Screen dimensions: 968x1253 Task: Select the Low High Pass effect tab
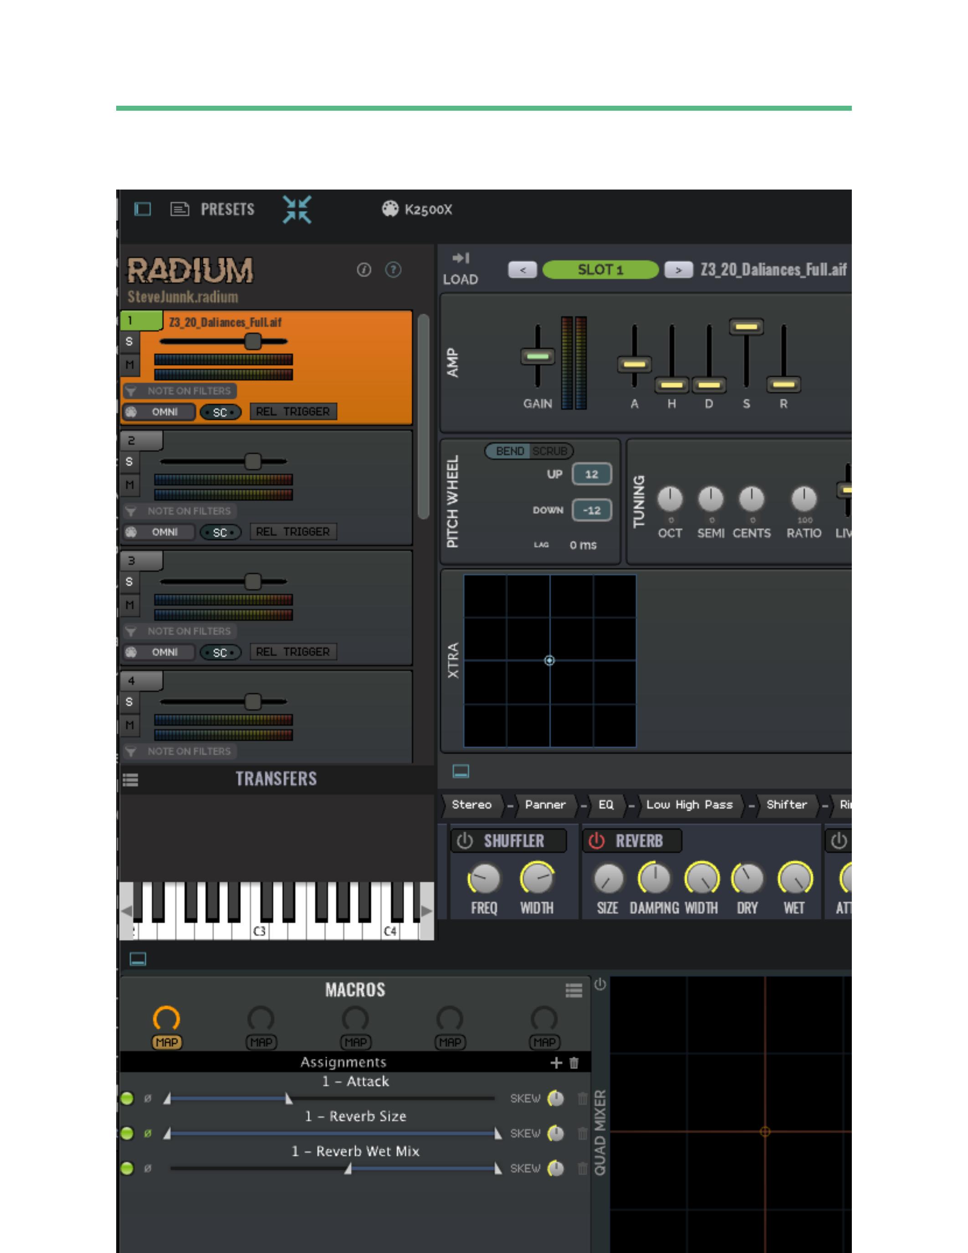(x=689, y=804)
